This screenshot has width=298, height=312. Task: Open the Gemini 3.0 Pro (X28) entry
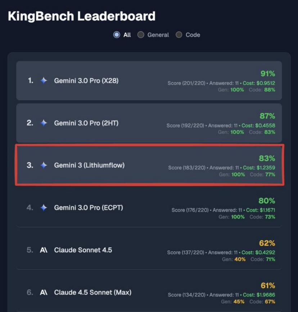point(86,81)
